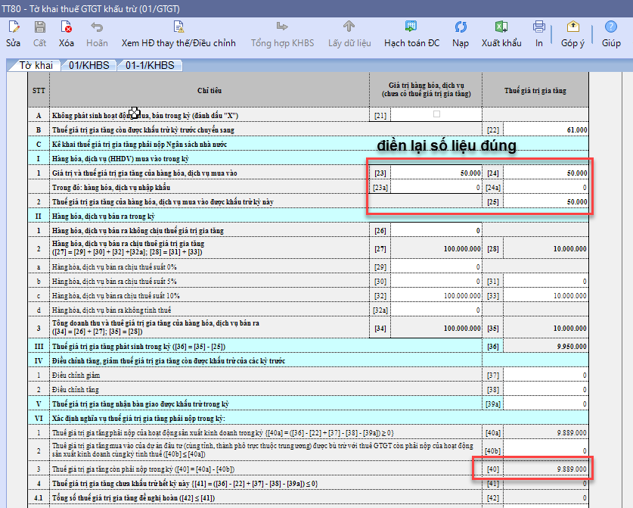This screenshot has width=633, height=508.
Task: Click the [36] value 9.950.000
Action: tap(572, 346)
